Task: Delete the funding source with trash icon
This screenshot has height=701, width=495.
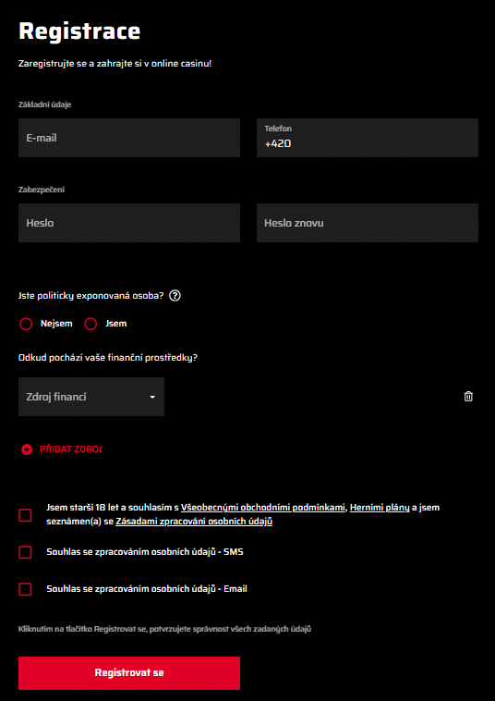Action: coord(468,397)
